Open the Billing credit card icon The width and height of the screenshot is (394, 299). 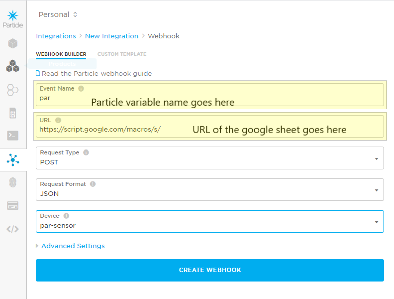(x=13, y=206)
